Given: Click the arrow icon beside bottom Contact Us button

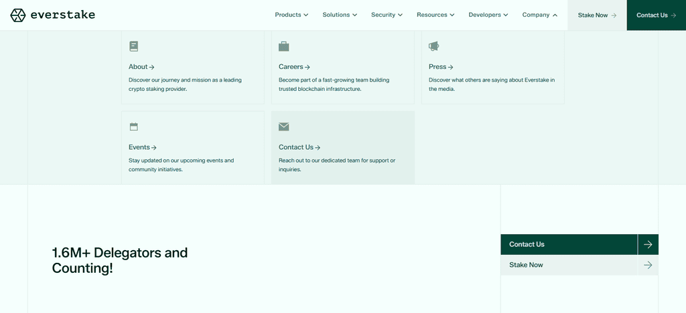Looking at the screenshot, I should (x=648, y=245).
